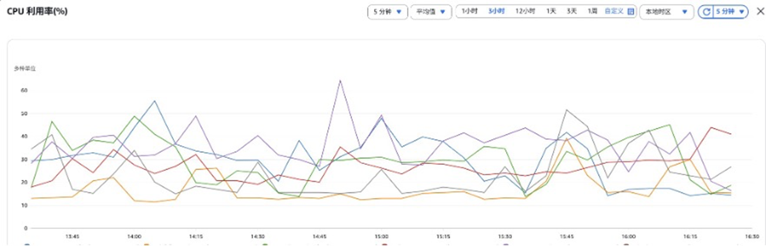
Task: Open the 本地时区 timezone dropdown
Action: point(666,12)
